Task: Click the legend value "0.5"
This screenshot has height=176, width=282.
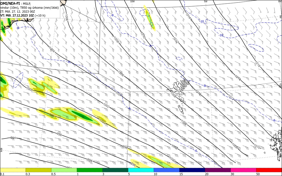Action: click(53, 174)
